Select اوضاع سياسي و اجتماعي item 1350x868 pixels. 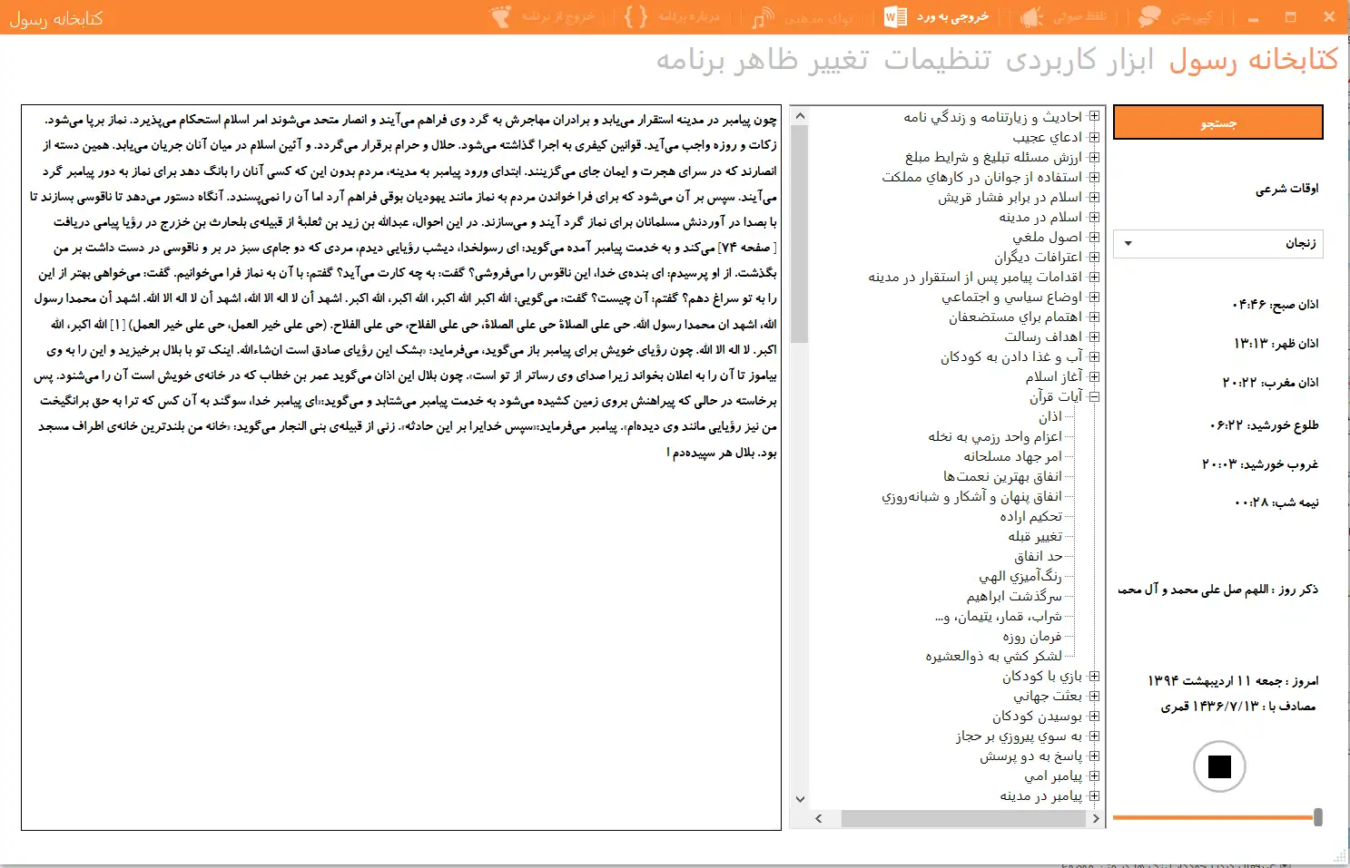[1012, 297]
